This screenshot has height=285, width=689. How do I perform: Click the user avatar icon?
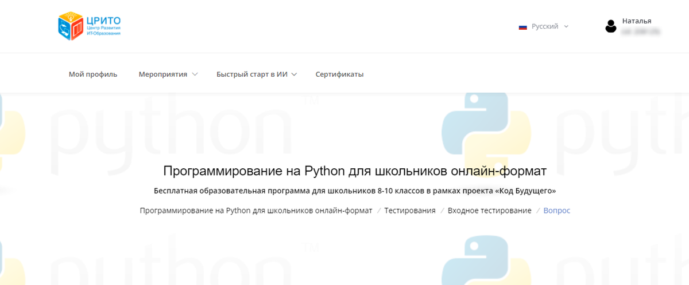pos(611,26)
